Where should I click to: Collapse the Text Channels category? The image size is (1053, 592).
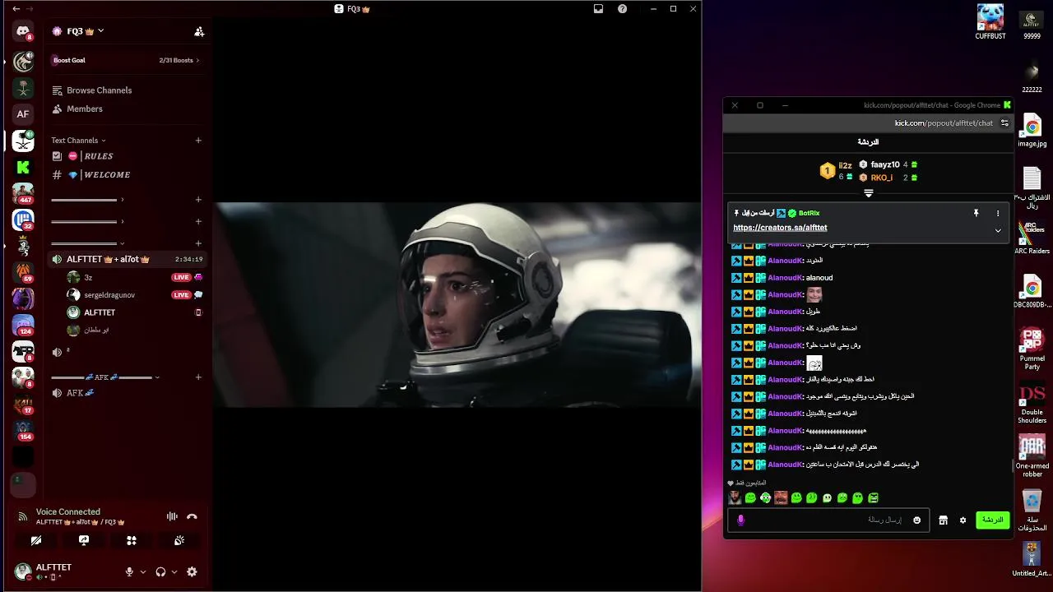(78, 141)
